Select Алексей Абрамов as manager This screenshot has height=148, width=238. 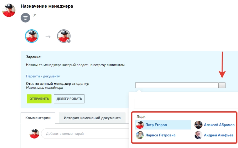[x=219, y=125]
